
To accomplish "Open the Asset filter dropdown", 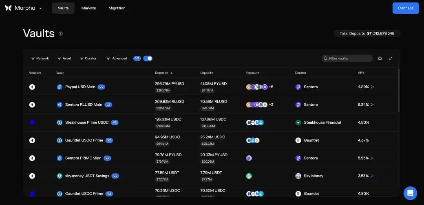I will pyautogui.click(x=64, y=58).
